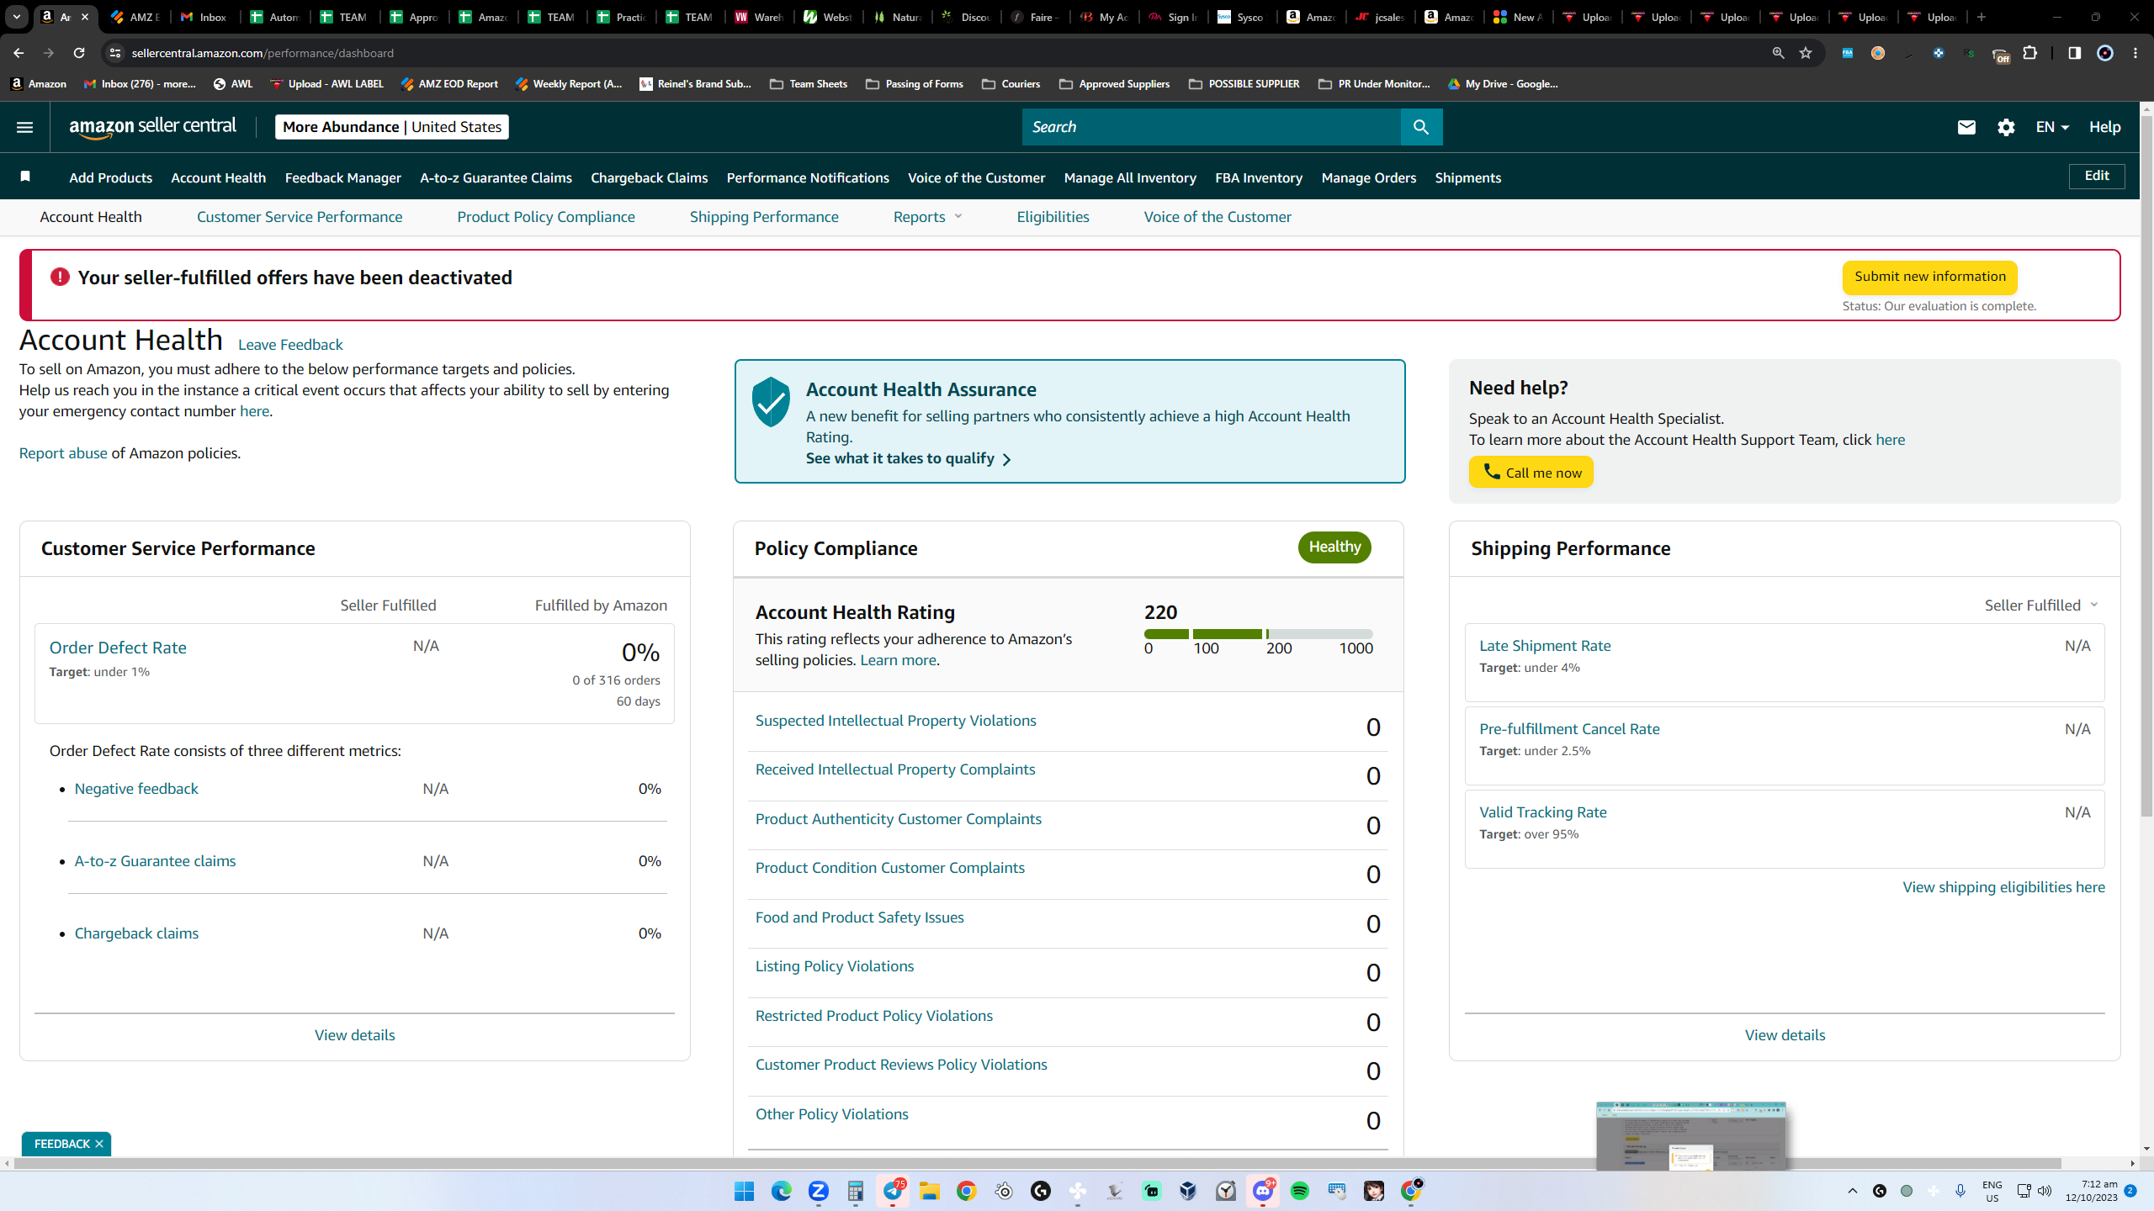The height and width of the screenshot is (1211, 2154).
Task: Open the Customer Service Performance tab
Action: click(300, 217)
